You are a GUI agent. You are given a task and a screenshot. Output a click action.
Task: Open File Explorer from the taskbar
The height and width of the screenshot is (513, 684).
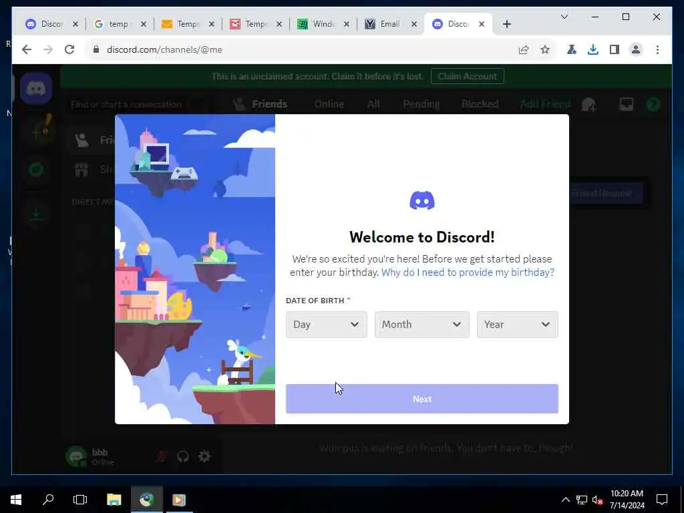pos(114,500)
